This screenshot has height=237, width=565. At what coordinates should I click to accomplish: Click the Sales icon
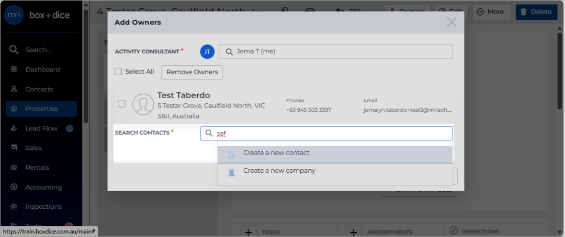pos(14,147)
